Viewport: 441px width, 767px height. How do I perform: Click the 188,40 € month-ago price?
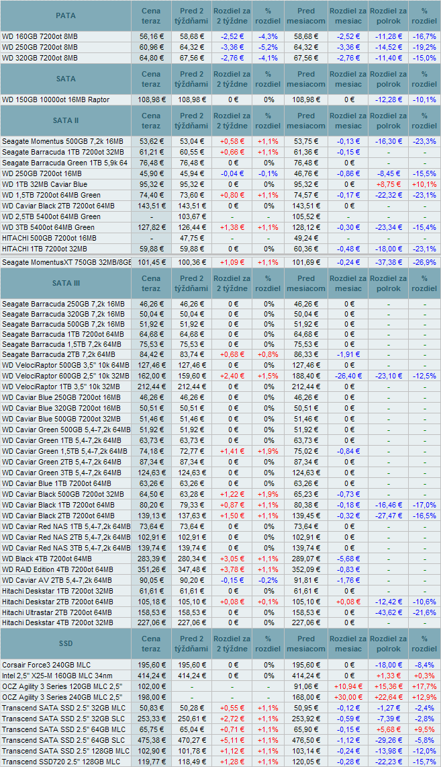coord(306,376)
